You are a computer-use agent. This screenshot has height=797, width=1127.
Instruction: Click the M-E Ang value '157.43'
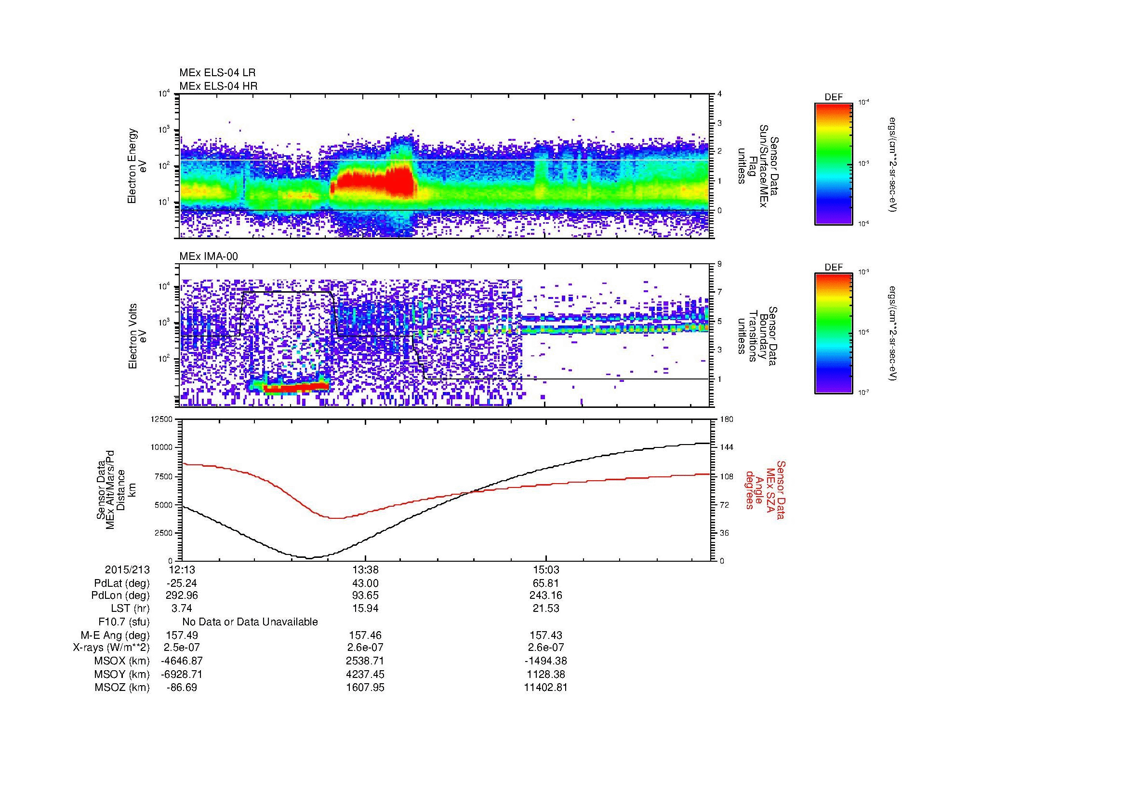pyautogui.click(x=546, y=635)
